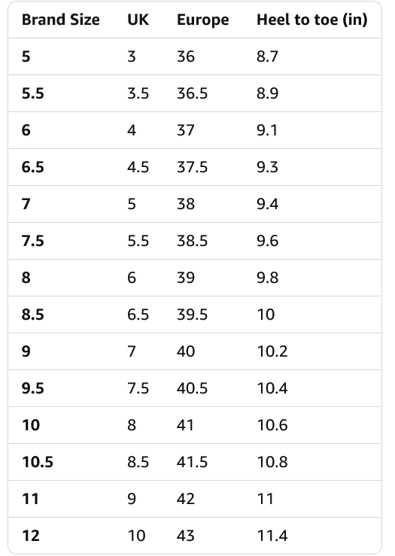Select UK size 6.5 cell

pos(138,315)
